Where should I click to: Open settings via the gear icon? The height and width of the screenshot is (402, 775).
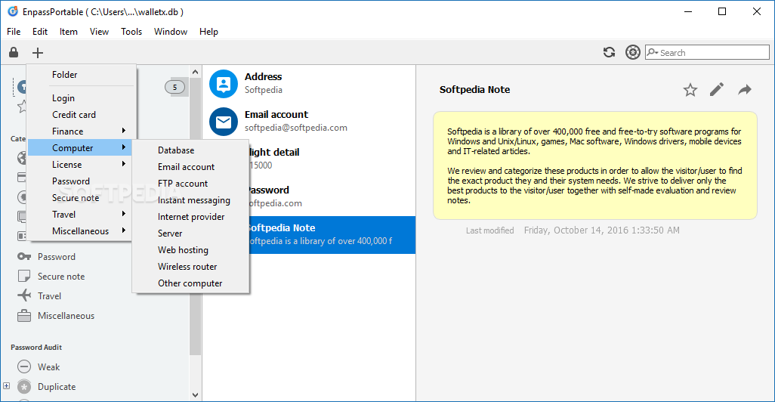coord(633,52)
